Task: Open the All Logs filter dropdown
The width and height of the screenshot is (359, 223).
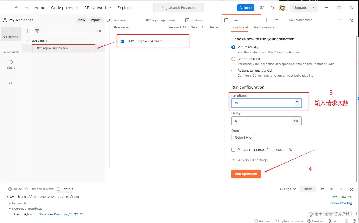Action: pyautogui.click(x=287, y=189)
